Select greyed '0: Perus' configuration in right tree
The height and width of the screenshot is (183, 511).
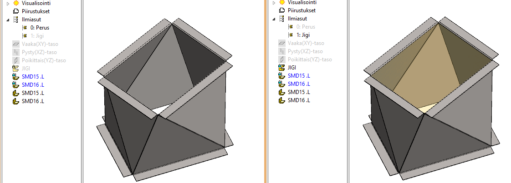(x=306, y=27)
